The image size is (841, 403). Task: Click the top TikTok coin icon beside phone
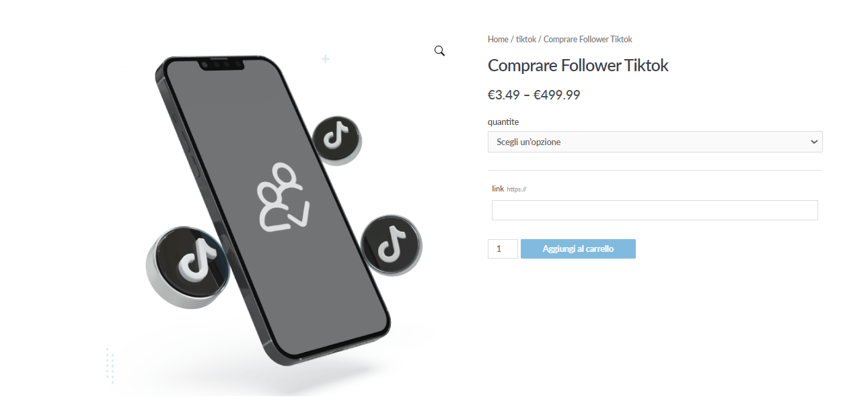coord(336,140)
